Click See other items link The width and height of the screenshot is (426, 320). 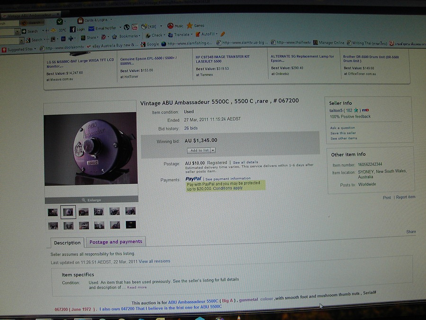344,138
